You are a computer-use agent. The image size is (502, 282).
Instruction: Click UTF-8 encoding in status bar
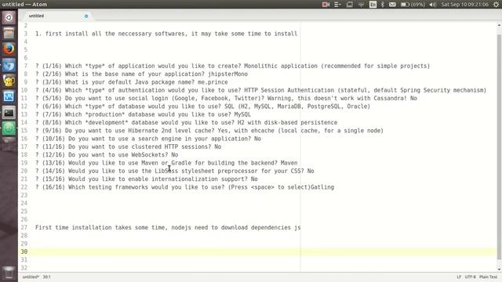click(470, 277)
